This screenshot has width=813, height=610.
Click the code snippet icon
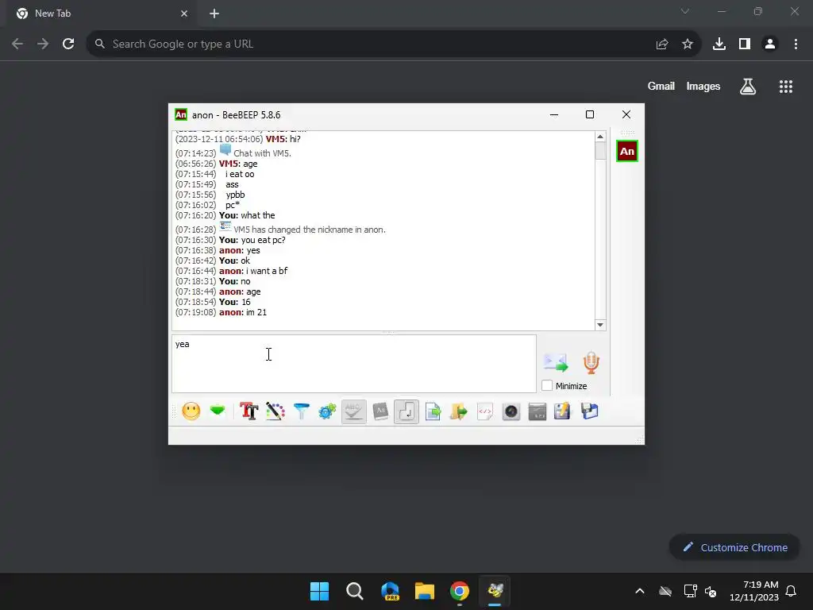point(485,411)
